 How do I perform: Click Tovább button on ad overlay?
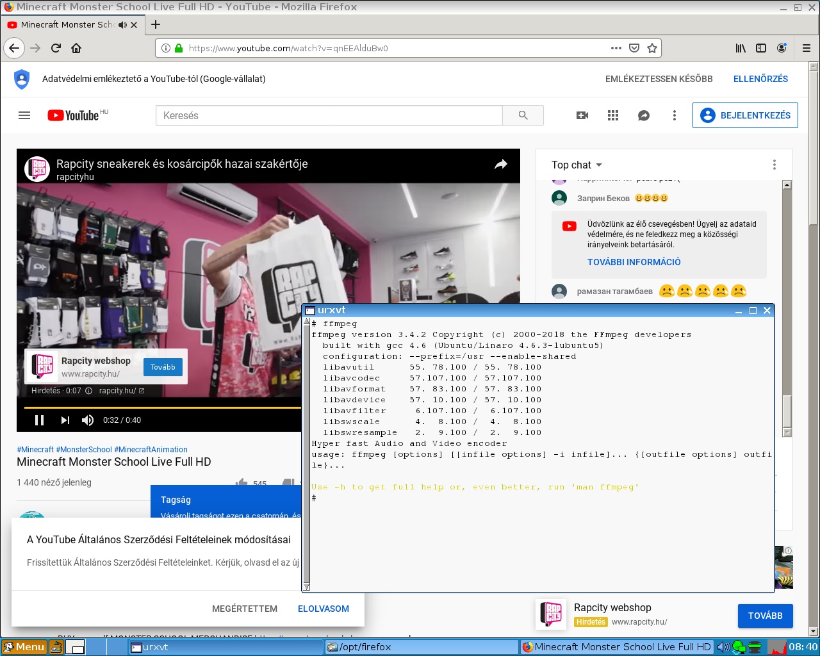[163, 367]
